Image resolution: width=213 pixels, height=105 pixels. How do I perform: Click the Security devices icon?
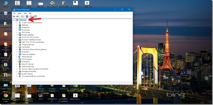click(20, 64)
